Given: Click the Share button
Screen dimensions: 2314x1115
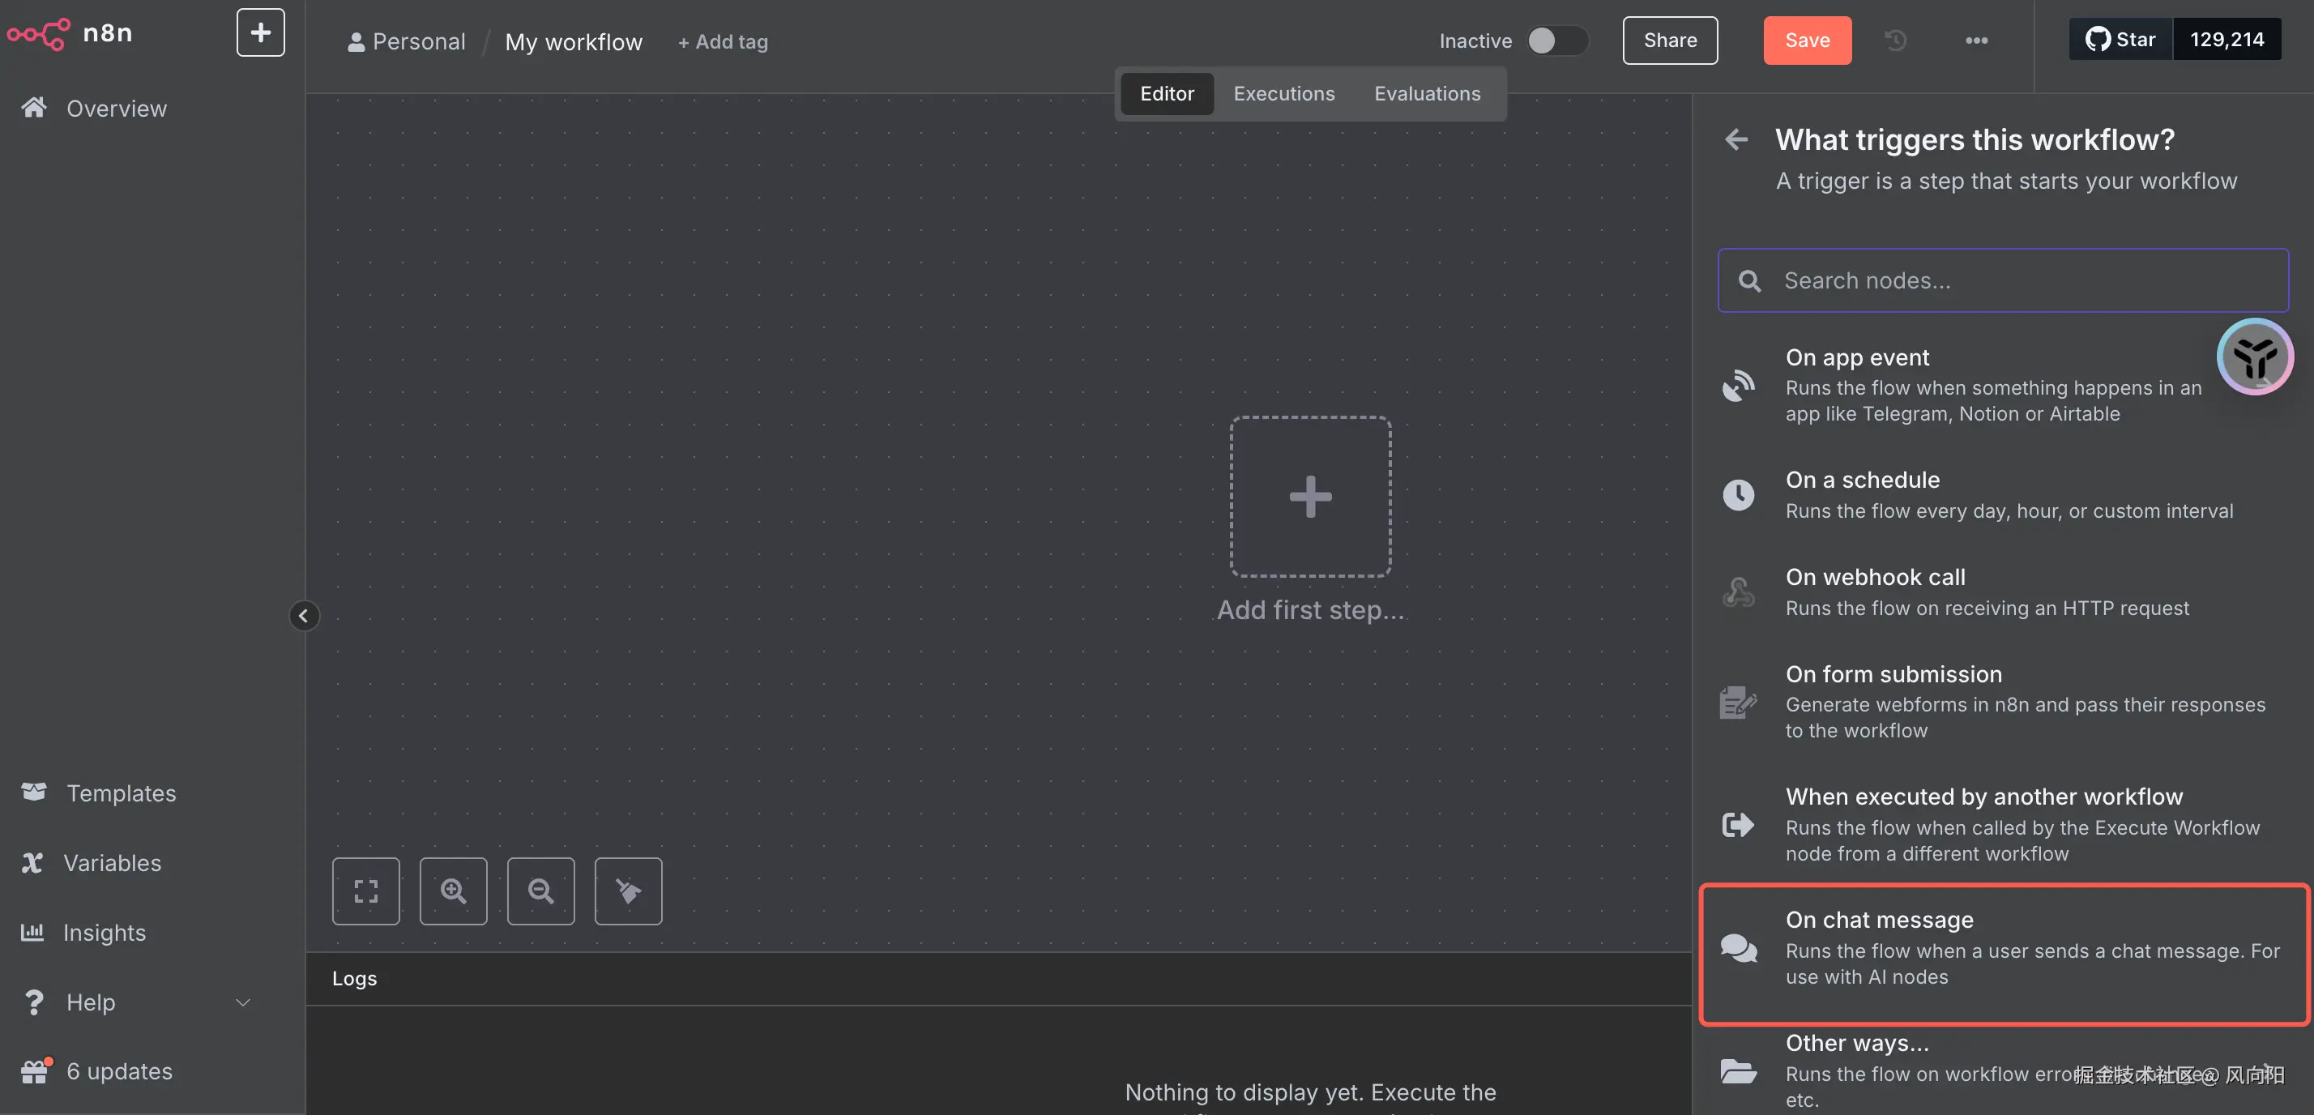Looking at the screenshot, I should point(1670,41).
